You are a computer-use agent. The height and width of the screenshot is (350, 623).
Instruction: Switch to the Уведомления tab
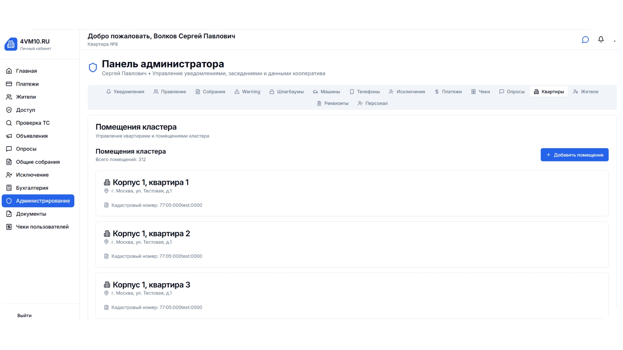125,92
